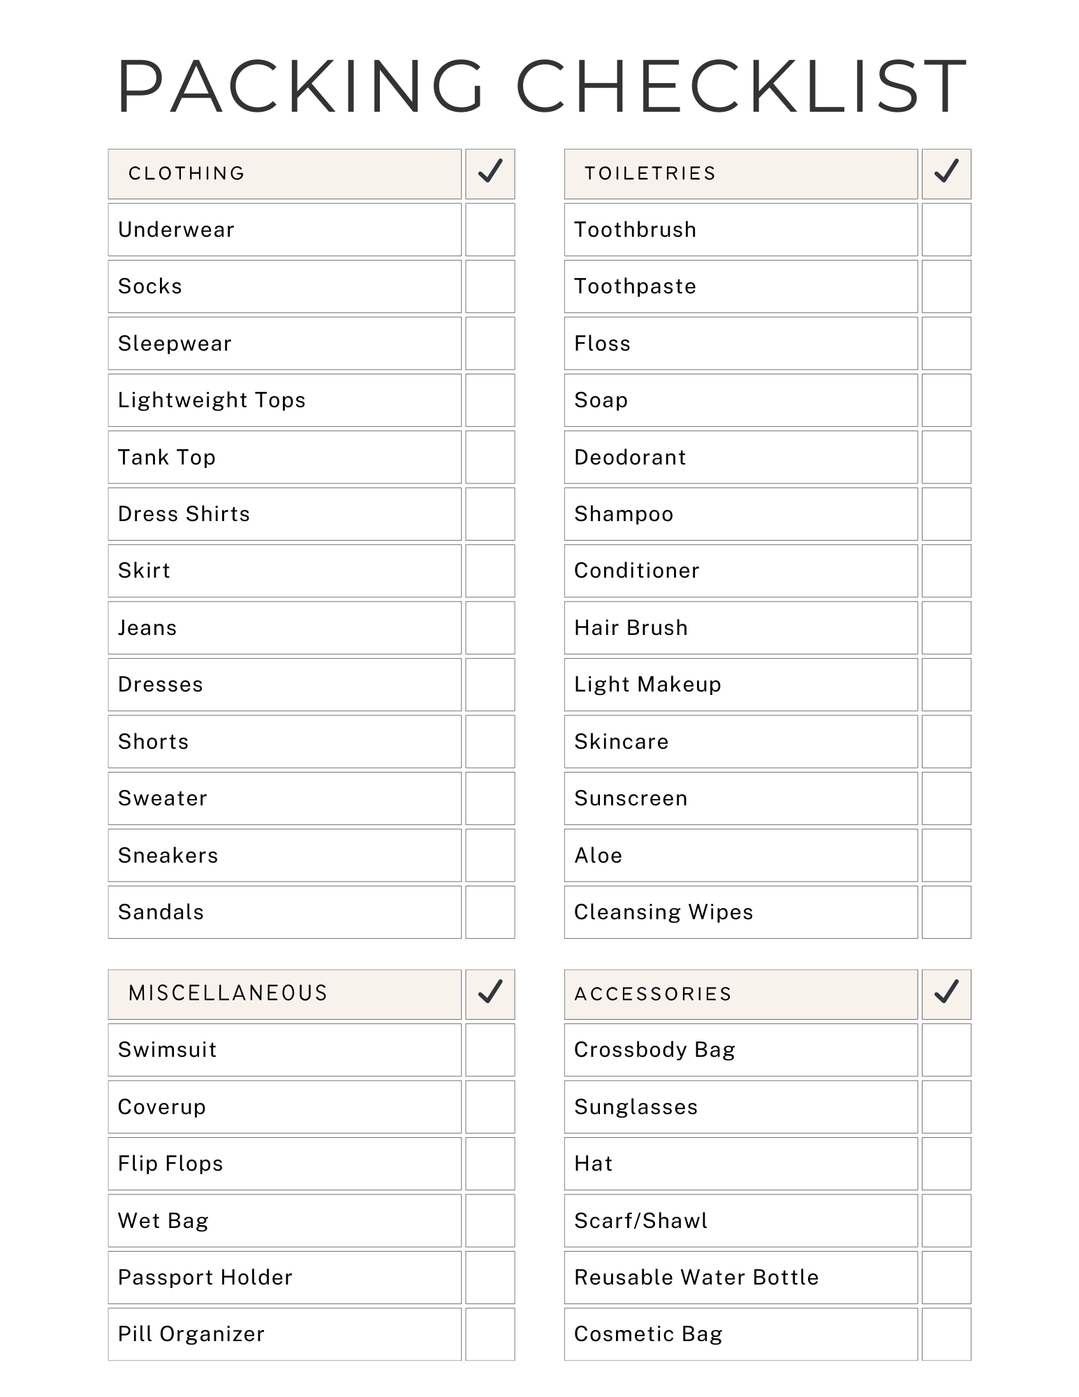Tick the checkbox for Underwear
This screenshot has width=1079, height=1397.
[490, 230]
